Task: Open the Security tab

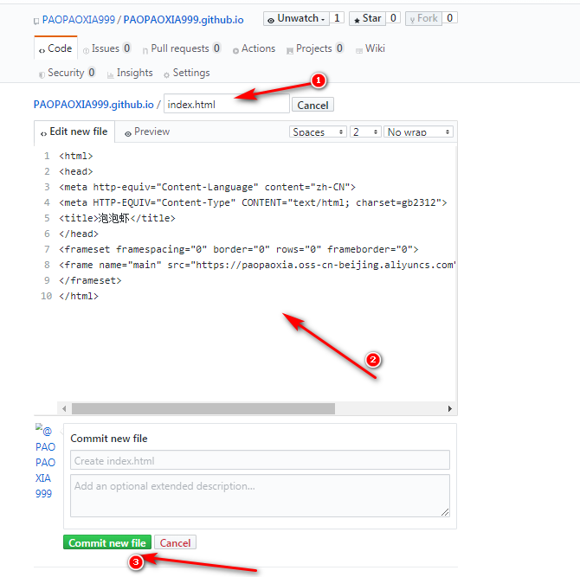Action: point(68,73)
